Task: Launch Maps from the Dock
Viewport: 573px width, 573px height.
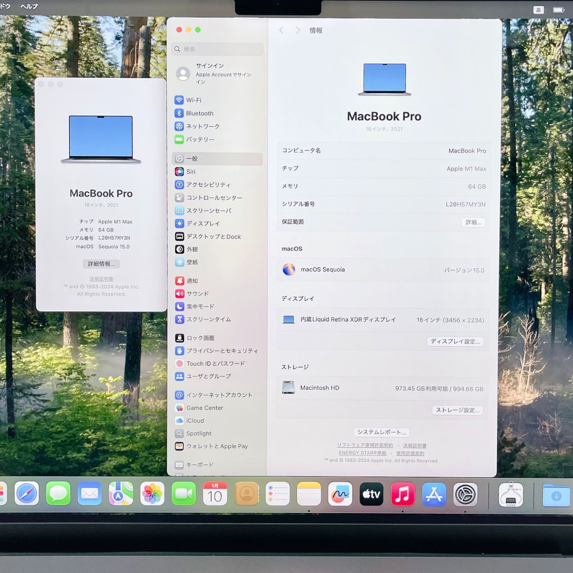Action: click(121, 494)
